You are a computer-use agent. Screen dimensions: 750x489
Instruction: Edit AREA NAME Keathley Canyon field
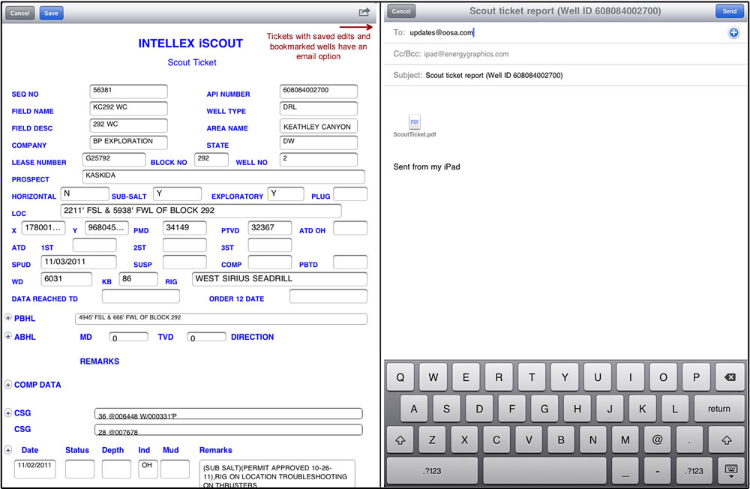coord(319,126)
